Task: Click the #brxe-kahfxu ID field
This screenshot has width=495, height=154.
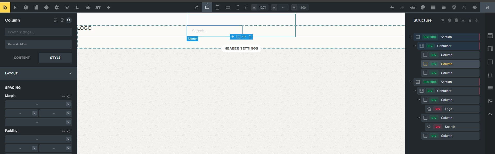Action: (x=38, y=44)
